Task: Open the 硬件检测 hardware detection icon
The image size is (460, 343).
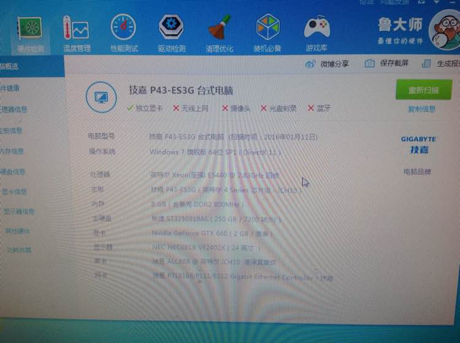Action: coord(29,28)
